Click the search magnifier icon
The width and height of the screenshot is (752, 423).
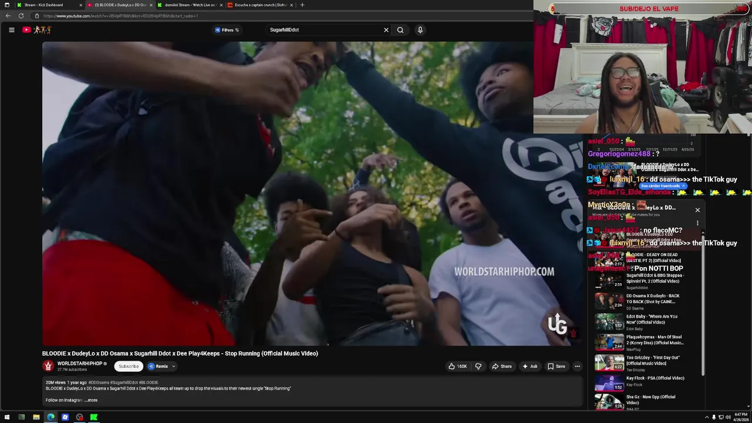pos(400,30)
